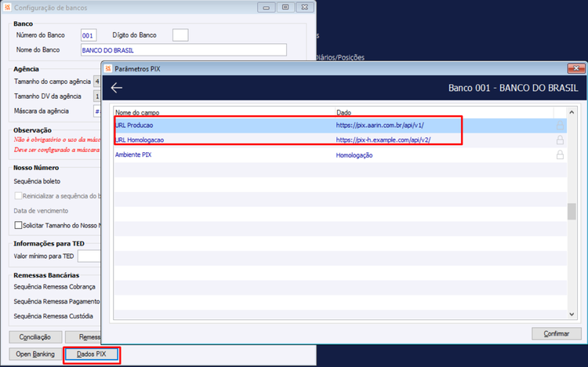Click the Nome do campo column header

pos(137,113)
